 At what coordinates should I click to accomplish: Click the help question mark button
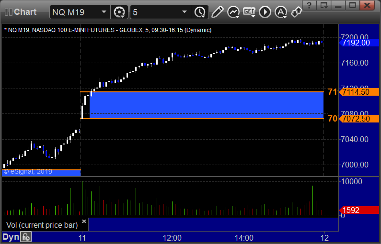pyautogui.click(x=309, y=5)
